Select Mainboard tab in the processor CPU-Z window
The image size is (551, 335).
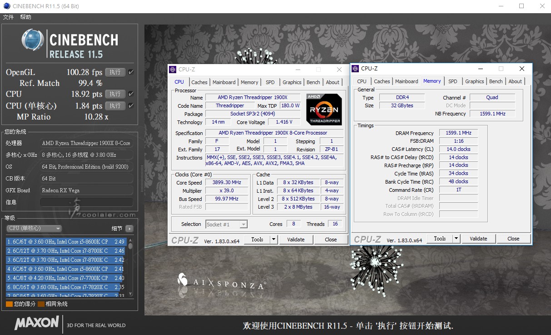(224, 82)
